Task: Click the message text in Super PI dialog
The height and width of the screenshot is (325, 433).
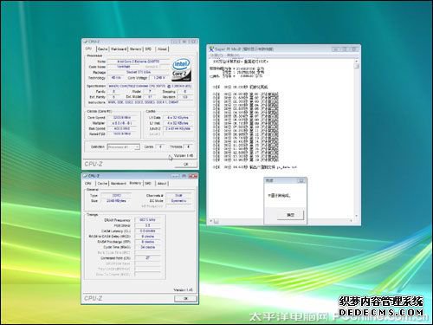Action: [x=279, y=196]
